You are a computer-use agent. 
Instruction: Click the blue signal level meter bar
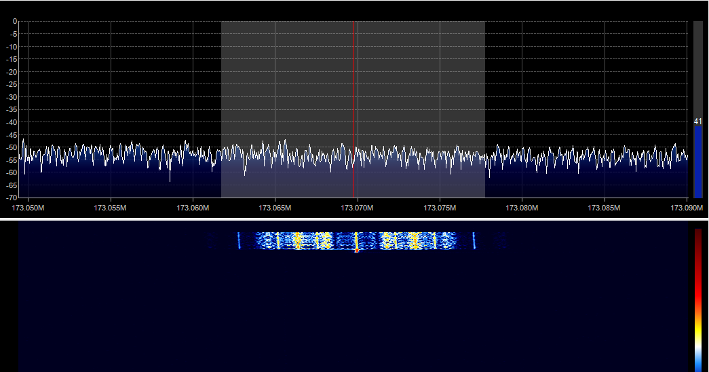pos(698,162)
